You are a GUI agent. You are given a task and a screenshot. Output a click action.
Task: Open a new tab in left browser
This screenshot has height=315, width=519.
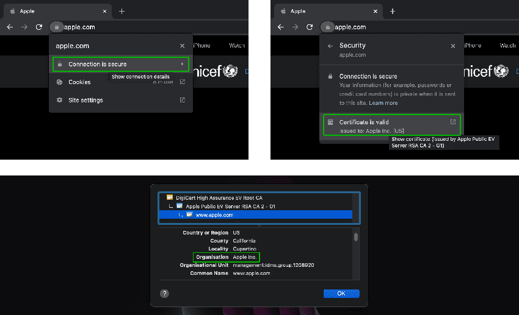122,11
